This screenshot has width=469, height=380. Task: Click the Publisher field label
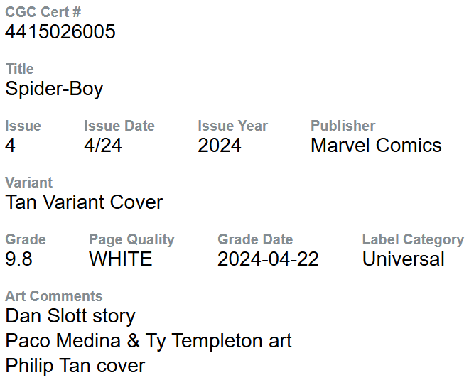(343, 126)
